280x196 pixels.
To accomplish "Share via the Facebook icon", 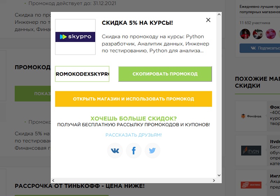I will tap(134, 151).
